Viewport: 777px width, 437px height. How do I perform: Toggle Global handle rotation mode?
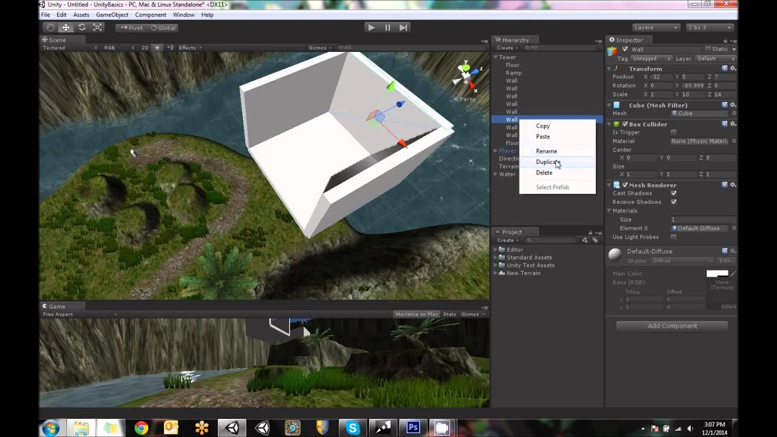click(163, 27)
